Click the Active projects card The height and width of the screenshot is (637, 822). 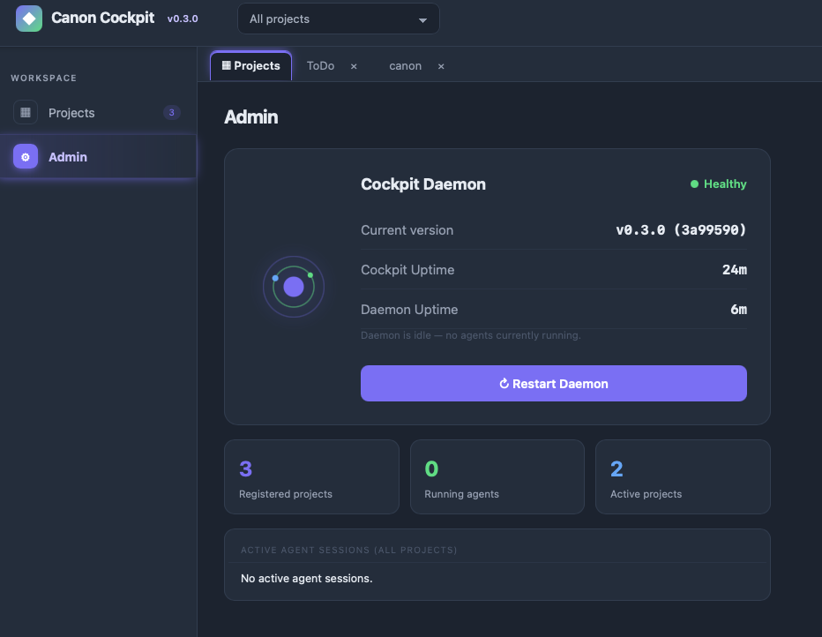683,476
